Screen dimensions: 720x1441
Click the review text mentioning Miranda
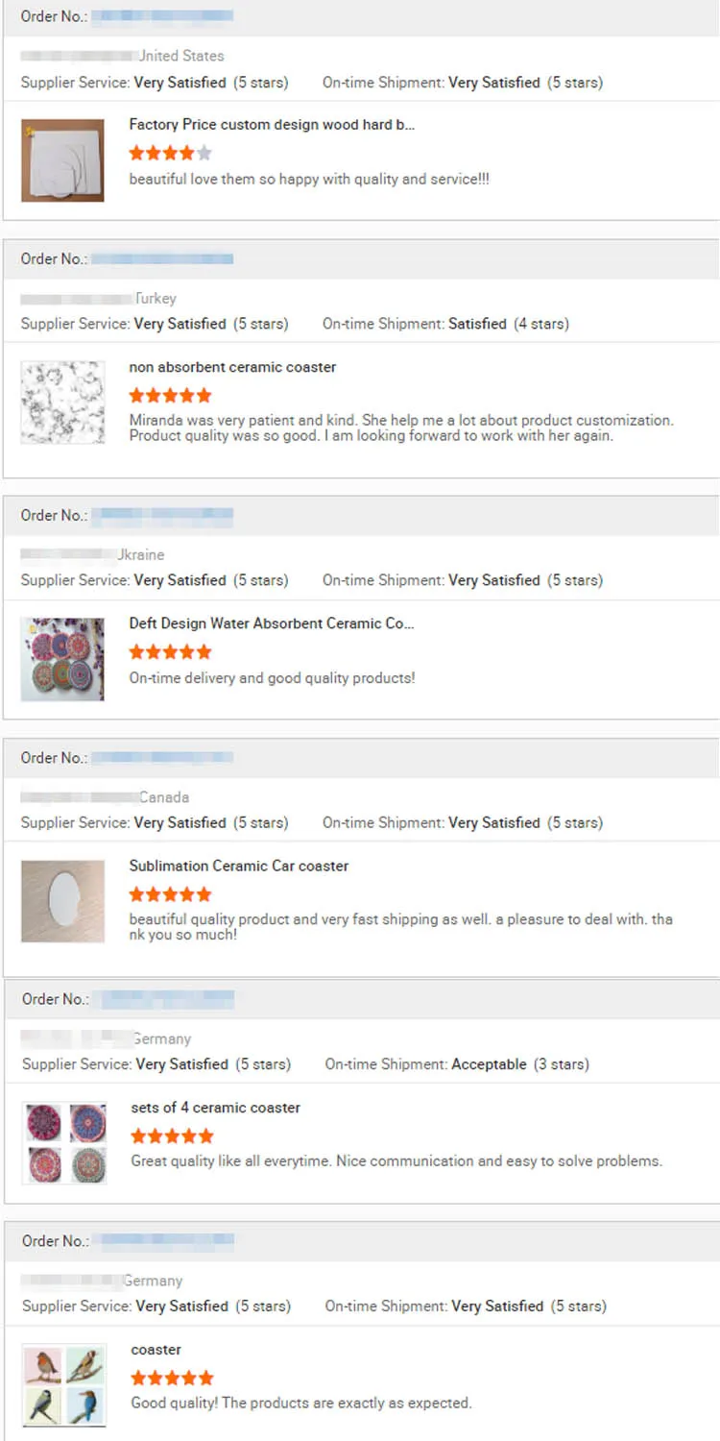tap(401, 427)
